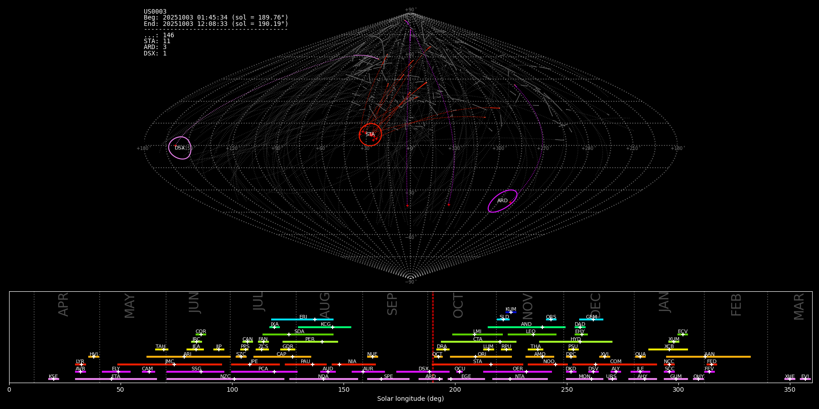Select the HYD shower bar in timeline

click(576, 342)
